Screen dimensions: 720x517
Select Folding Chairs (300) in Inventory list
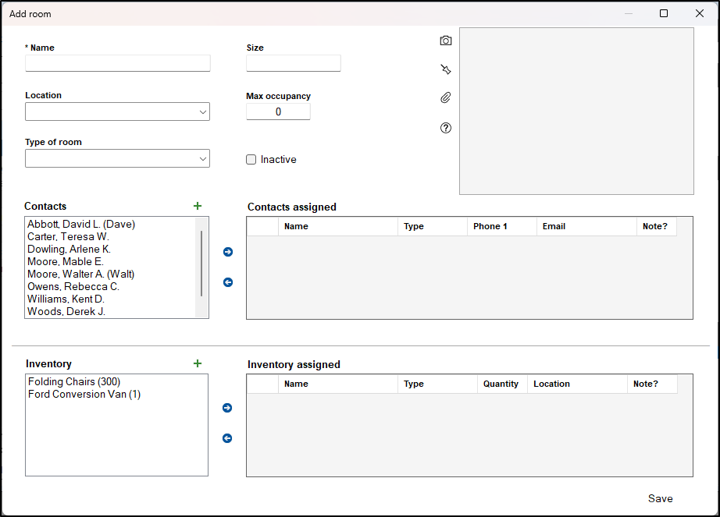pos(74,381)
